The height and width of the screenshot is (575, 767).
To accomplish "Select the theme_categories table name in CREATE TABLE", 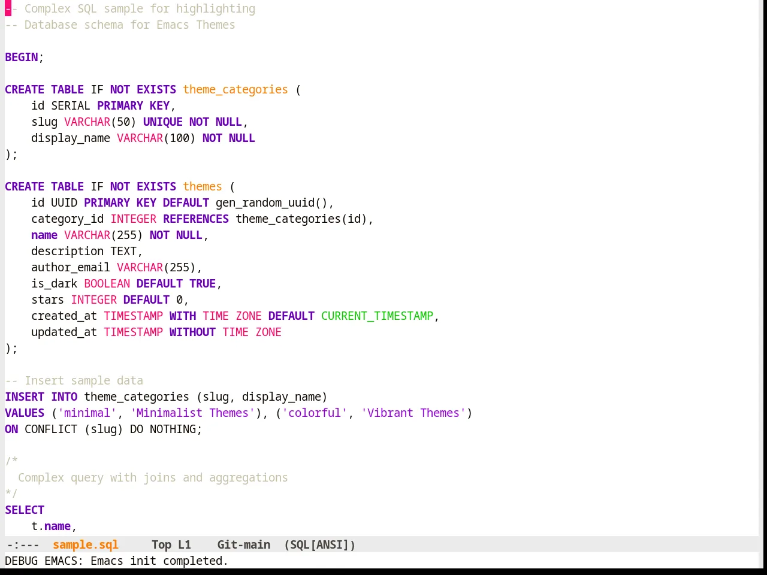I will (235, 89).
